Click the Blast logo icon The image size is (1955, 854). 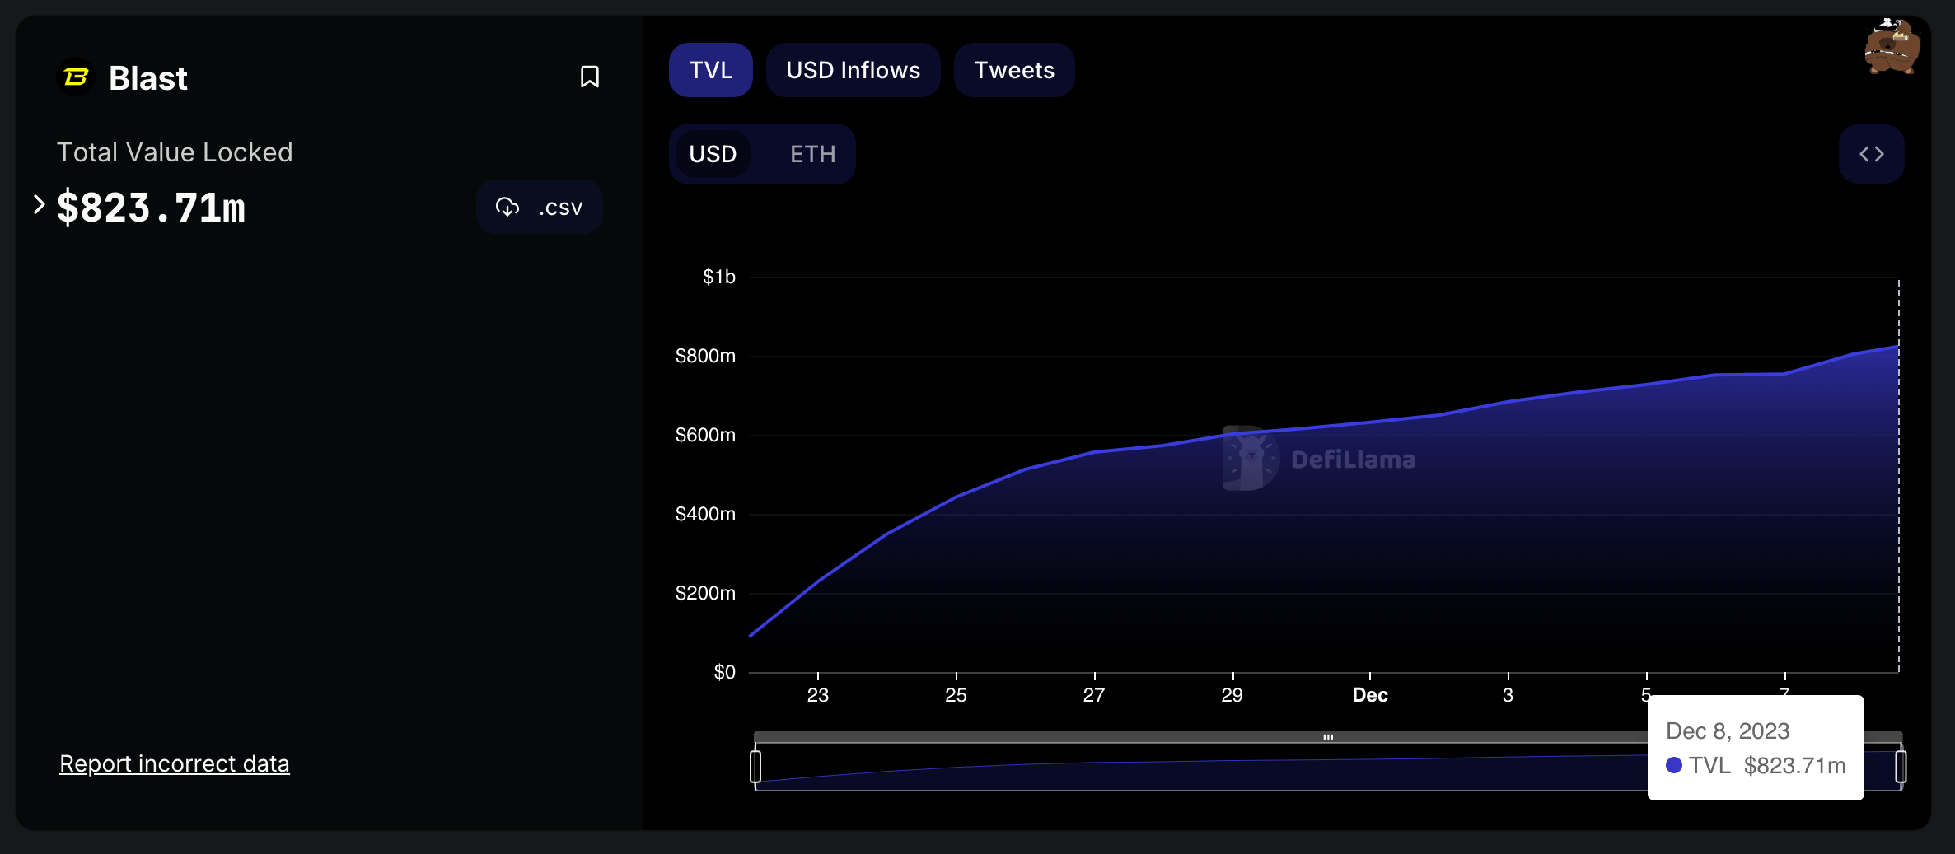pyautogui.click(x=76, y=77)
